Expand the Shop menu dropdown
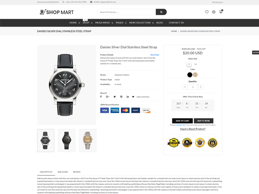This screenshot has width=259, height=194. tap(88, 22)
